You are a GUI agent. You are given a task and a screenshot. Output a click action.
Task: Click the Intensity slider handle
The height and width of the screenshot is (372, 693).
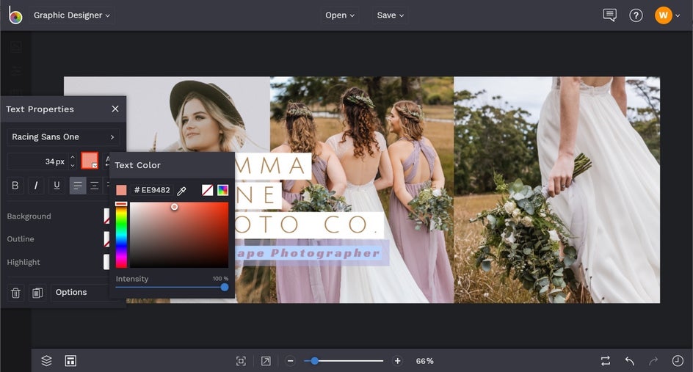225,287
